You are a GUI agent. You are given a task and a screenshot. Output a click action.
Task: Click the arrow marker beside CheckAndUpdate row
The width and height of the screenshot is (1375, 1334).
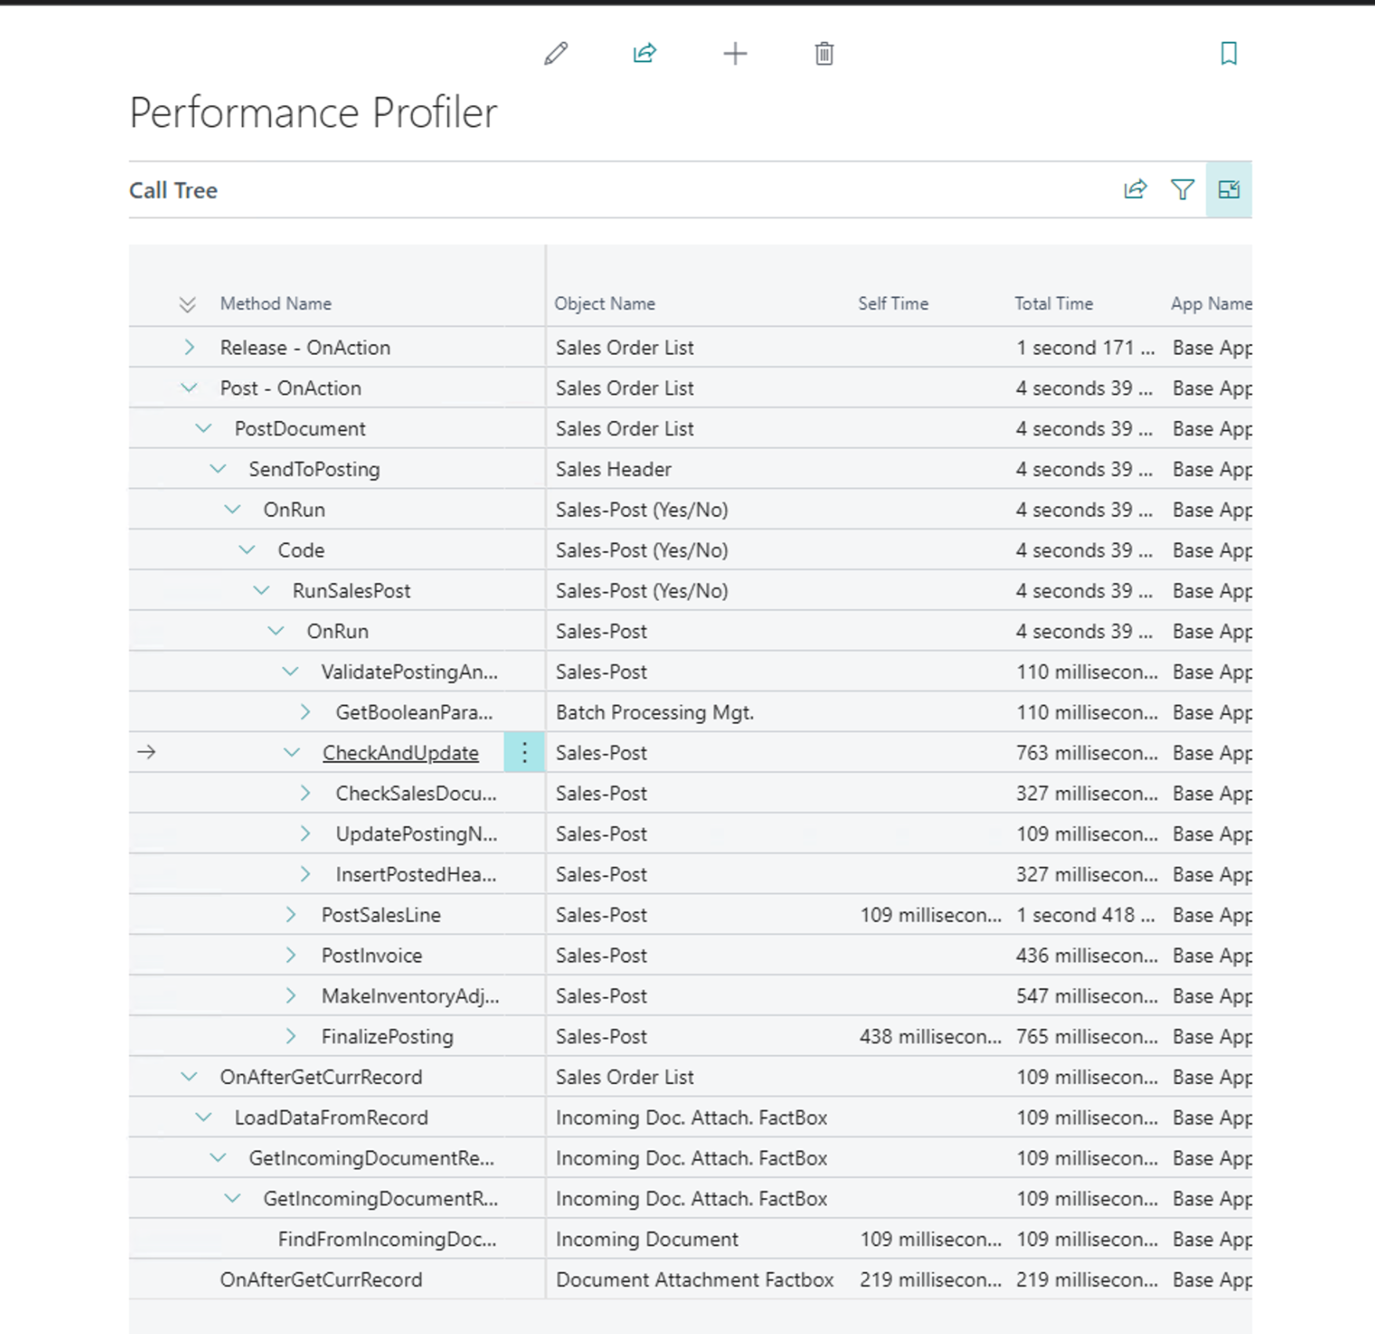click(147, 752)
